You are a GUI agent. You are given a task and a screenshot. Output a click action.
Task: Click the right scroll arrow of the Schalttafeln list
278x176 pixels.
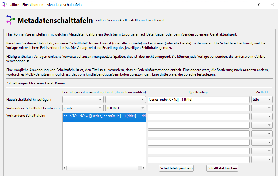[x=144, y=168]
